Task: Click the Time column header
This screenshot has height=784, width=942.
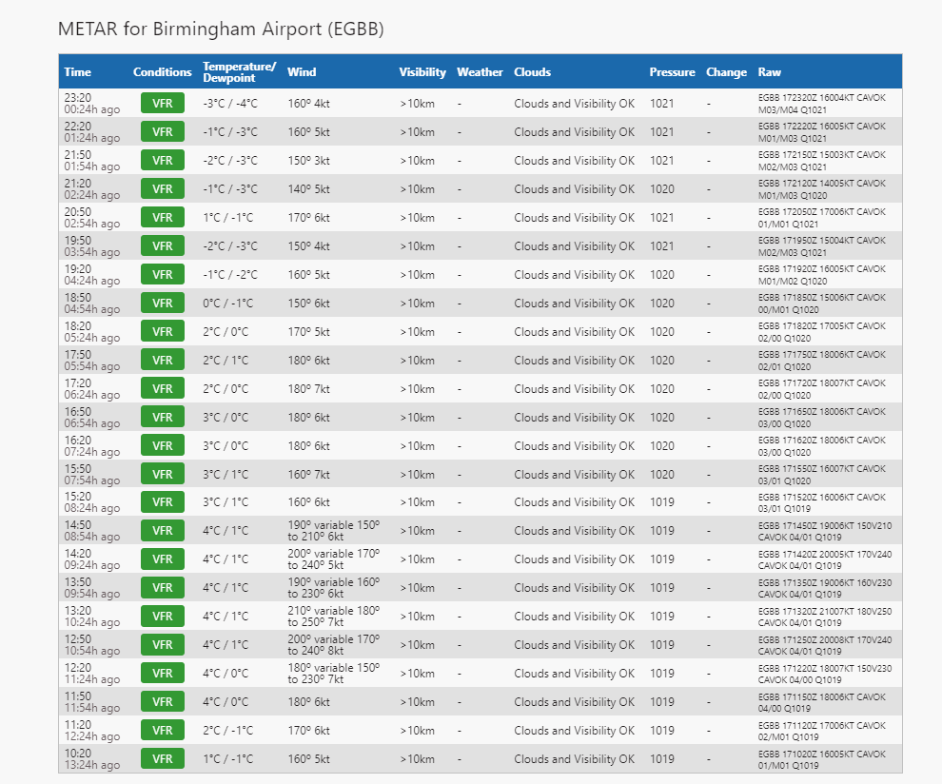Action: (x=78, y=72)
